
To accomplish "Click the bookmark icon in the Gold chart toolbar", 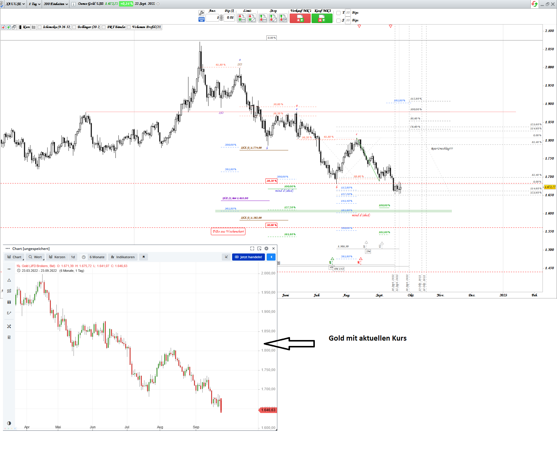I will (x=144, y=257).
